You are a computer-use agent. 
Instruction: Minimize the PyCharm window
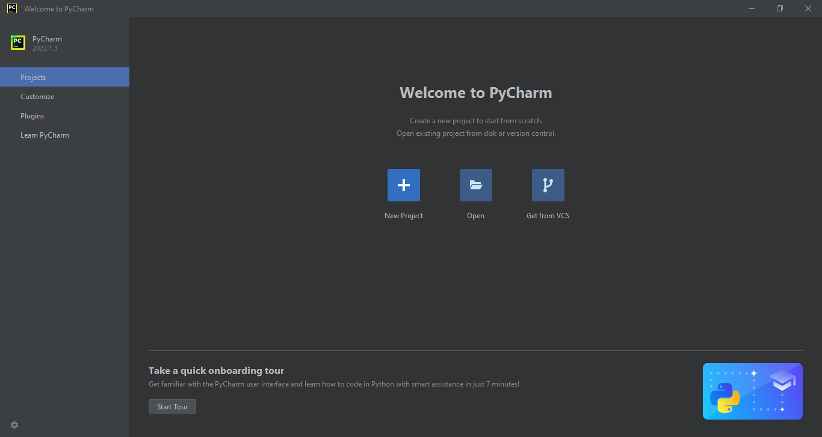coord(751,8)
